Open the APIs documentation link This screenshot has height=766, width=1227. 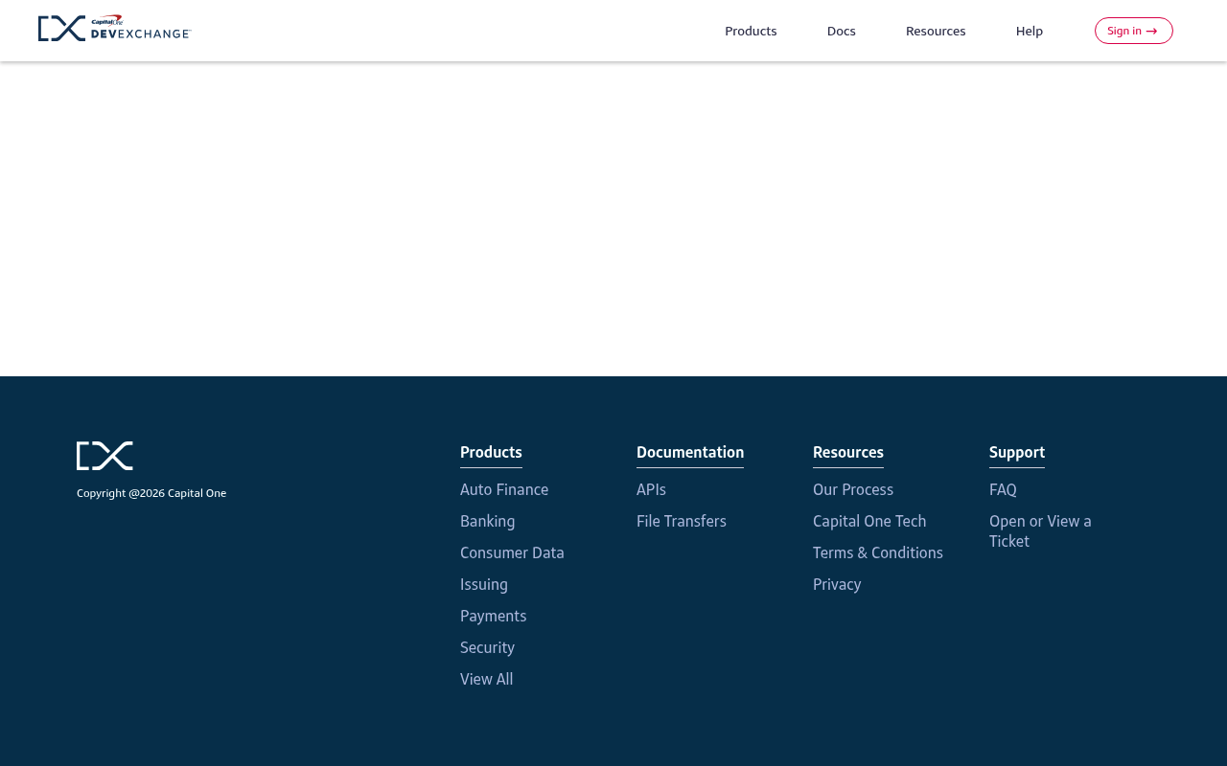click(651, 489)
